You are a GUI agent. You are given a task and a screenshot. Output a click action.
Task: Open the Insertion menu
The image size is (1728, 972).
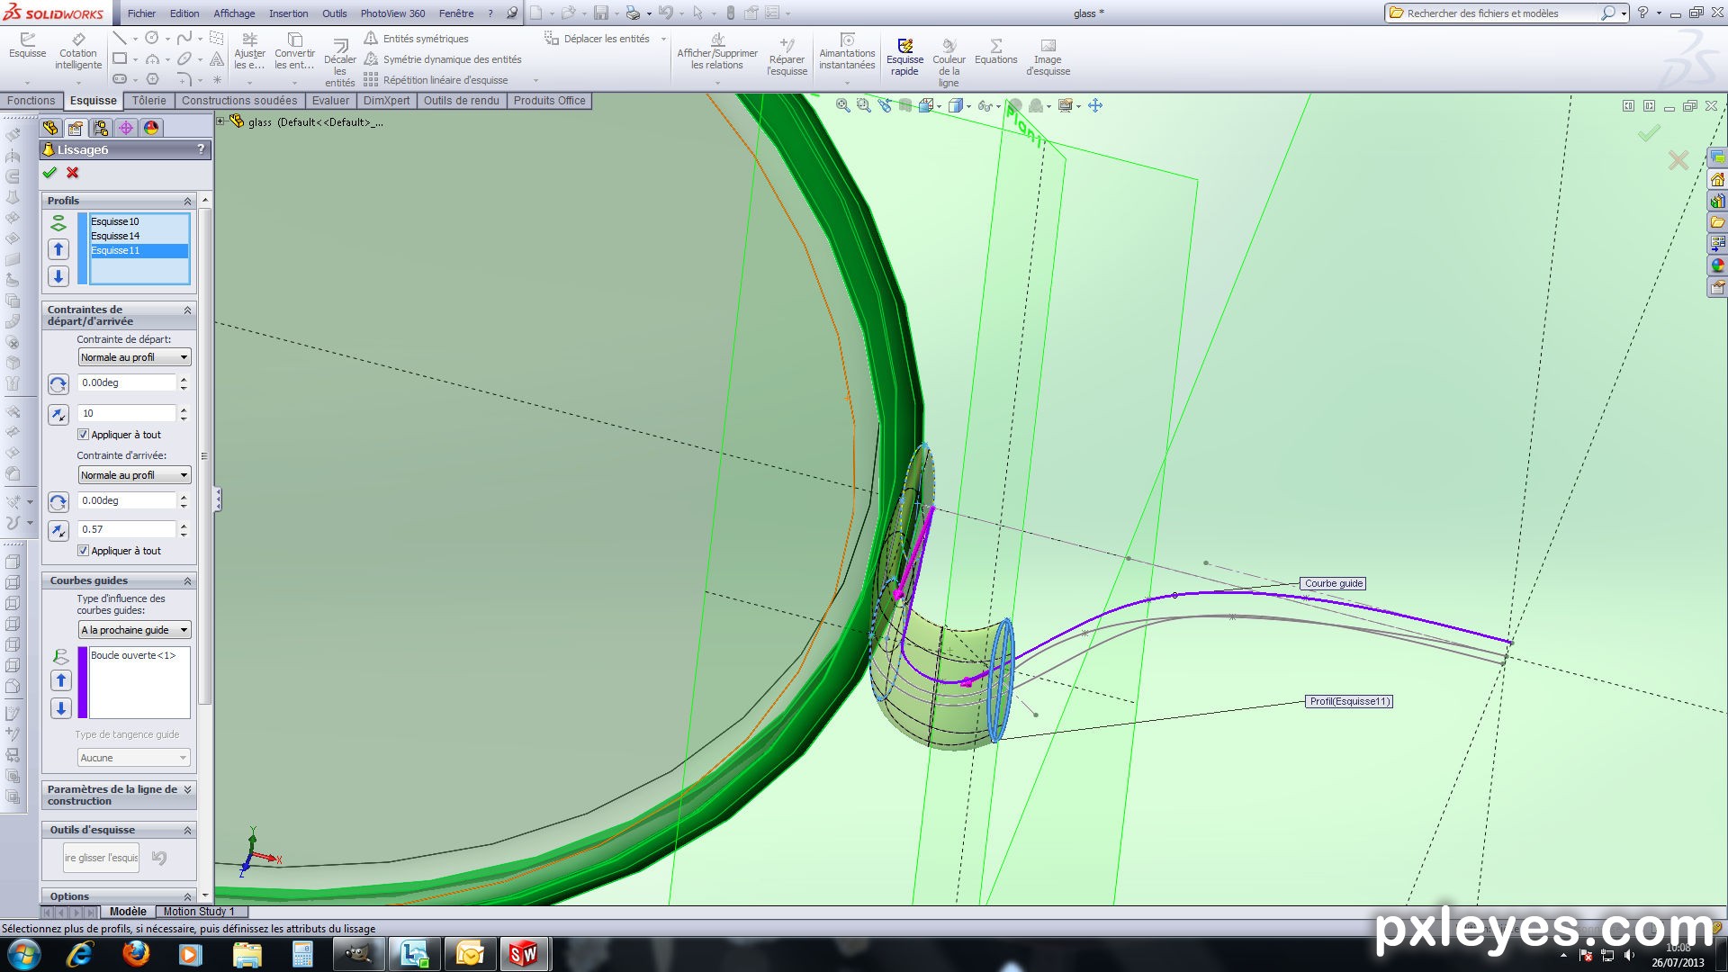pos(288,13)
